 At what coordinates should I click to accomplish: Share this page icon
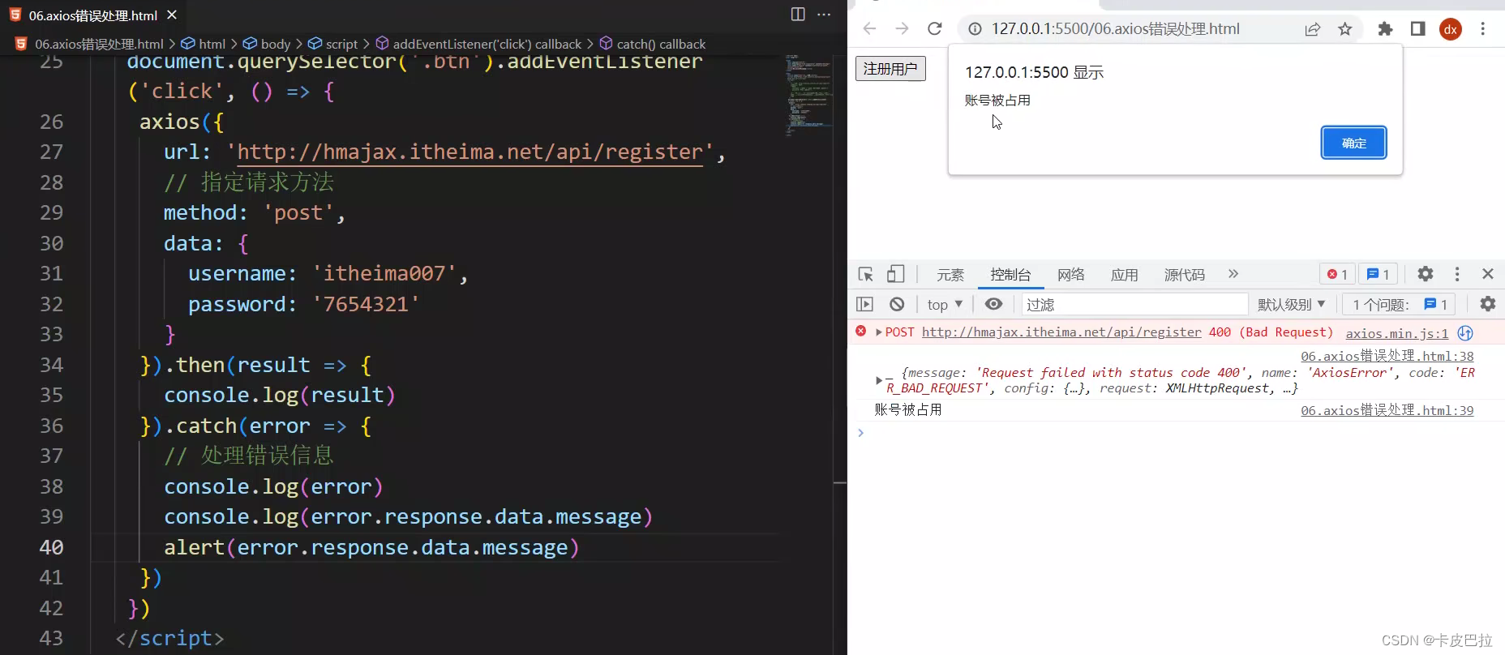coord(1312,29)
